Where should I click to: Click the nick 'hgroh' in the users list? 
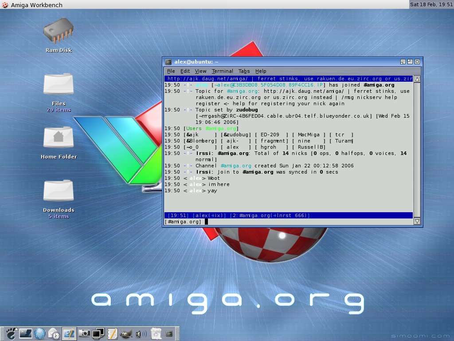(x=268, y=147)
